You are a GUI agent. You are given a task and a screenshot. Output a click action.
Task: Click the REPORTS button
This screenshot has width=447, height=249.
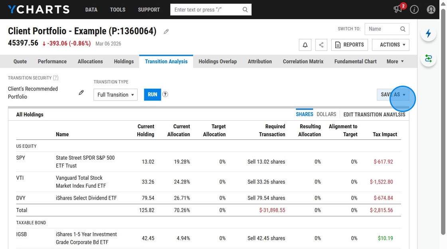[x=350, y=45]
